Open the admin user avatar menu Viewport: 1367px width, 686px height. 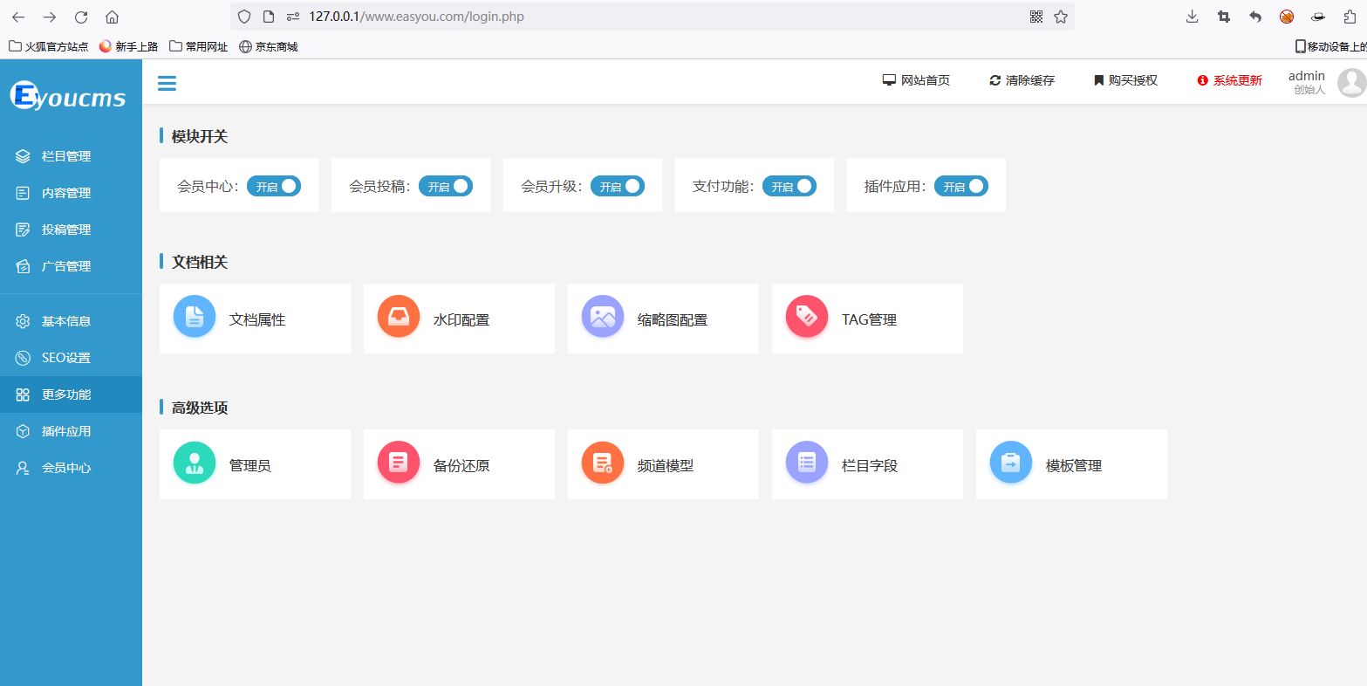tap(1351, 82)
